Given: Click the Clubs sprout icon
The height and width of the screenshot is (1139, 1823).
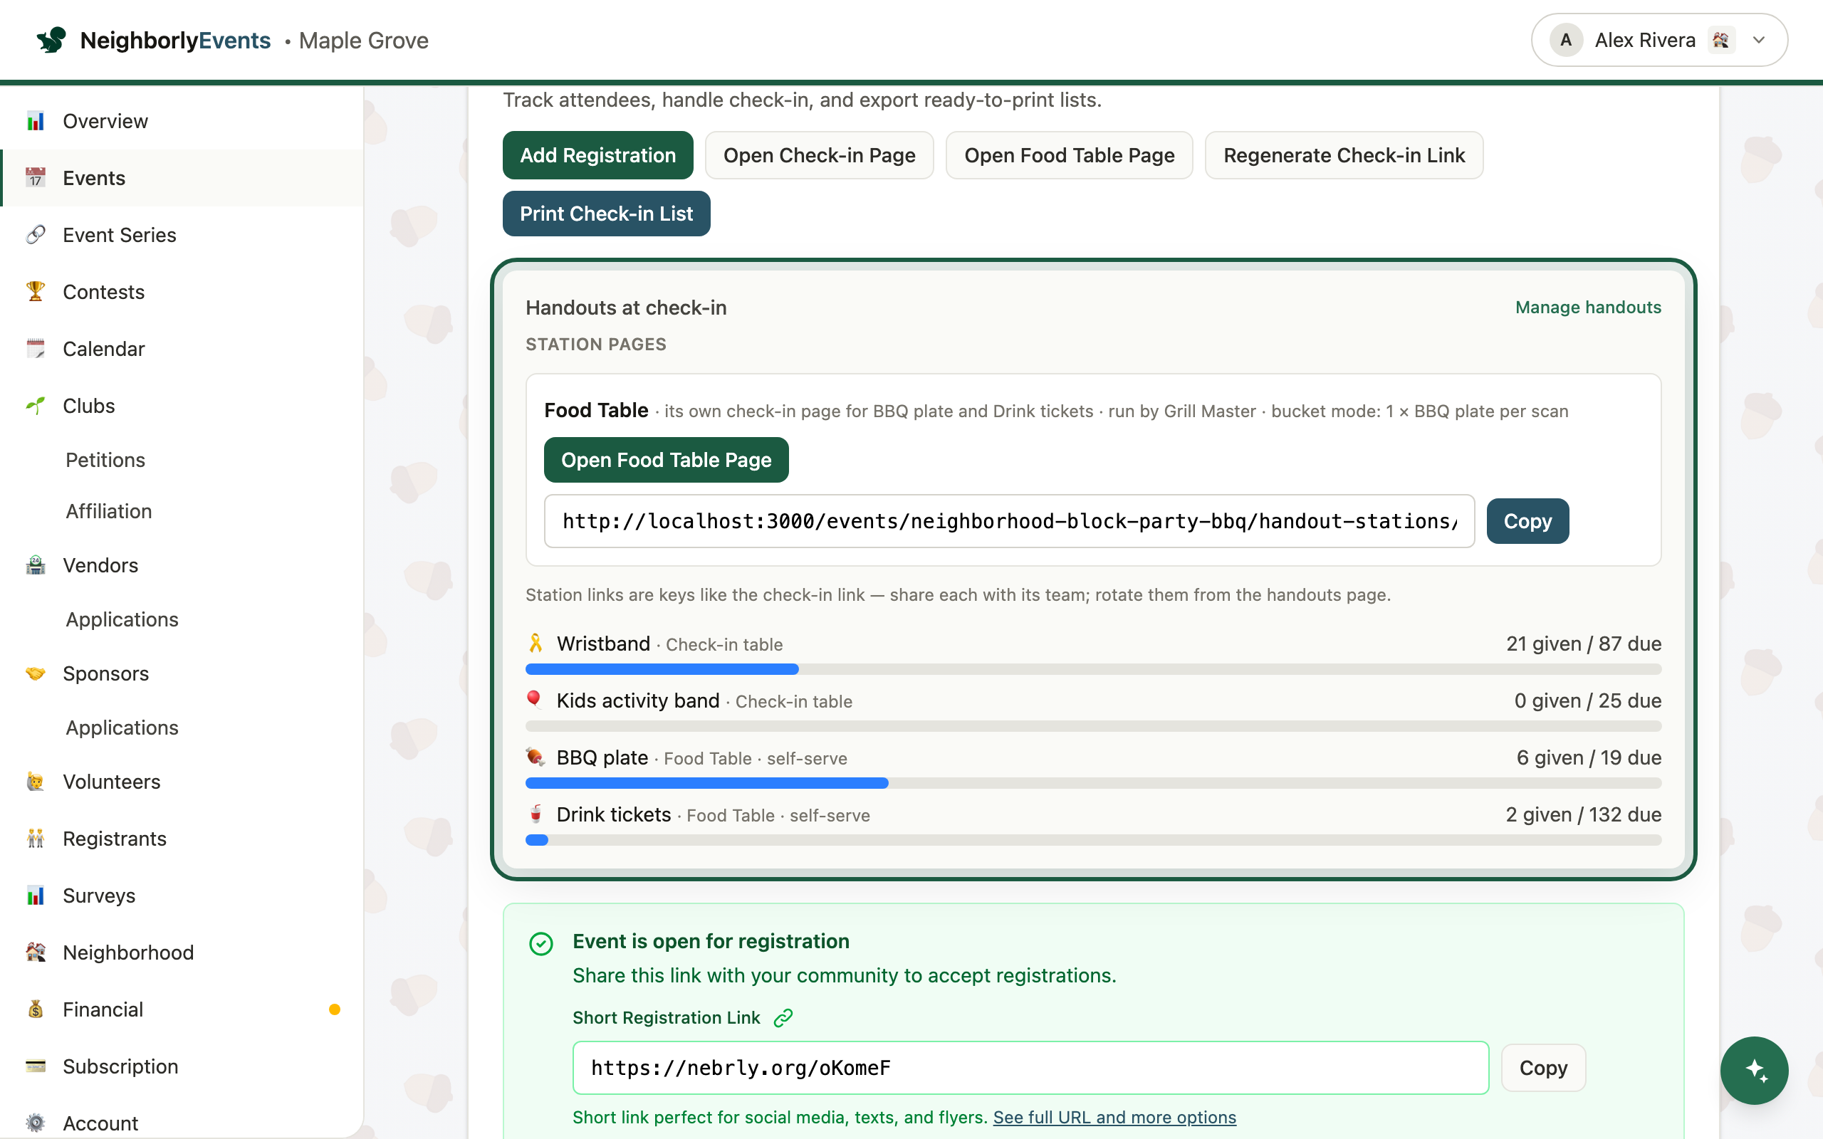Looking at the screenshot, I should coord(36,405).
